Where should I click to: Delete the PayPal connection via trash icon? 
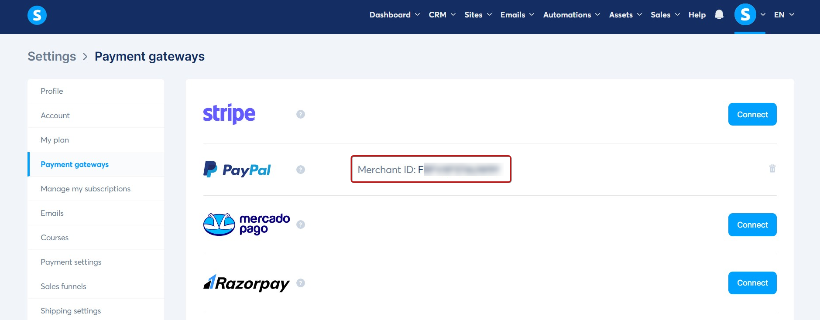772,169
